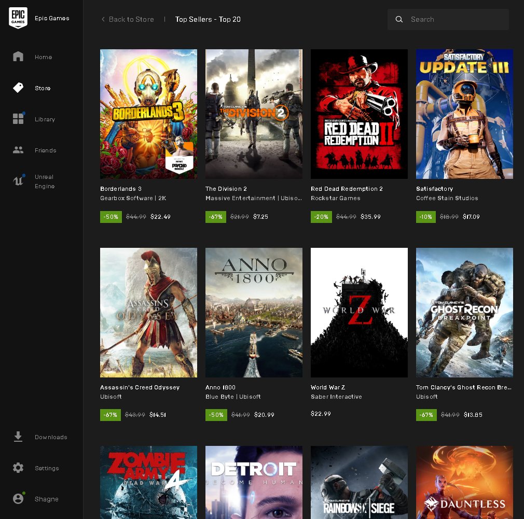Click the -50% badge on Anno 1800
524x519 pixels.
pyautogui.click(x=216, y=415)
